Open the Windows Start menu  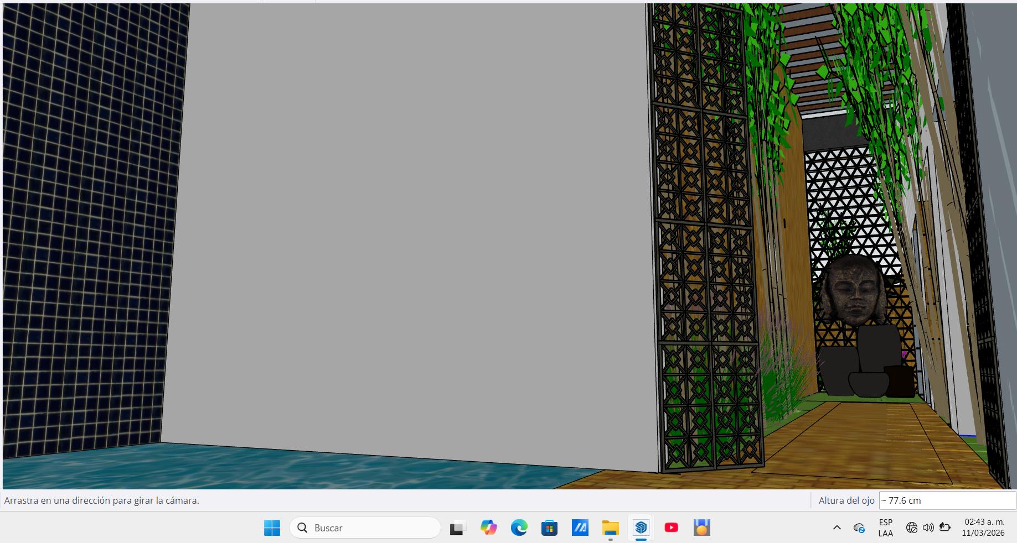tap(272, 528)
